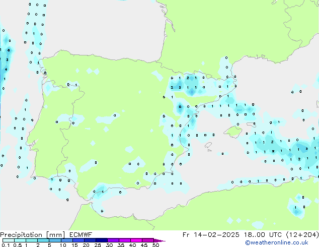Click Mallorca island outline on the map

point(233,132)
